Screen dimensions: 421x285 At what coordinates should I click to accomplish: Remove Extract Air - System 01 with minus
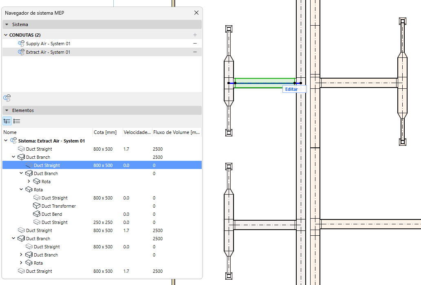pyautogui.click(x=195, y=52)
